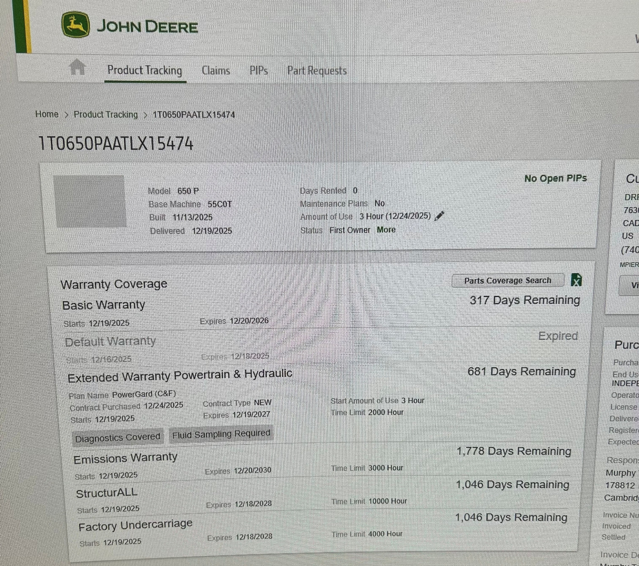Click the John Deere leaping deer logo
639x566 pixels.
coord(75,25)
